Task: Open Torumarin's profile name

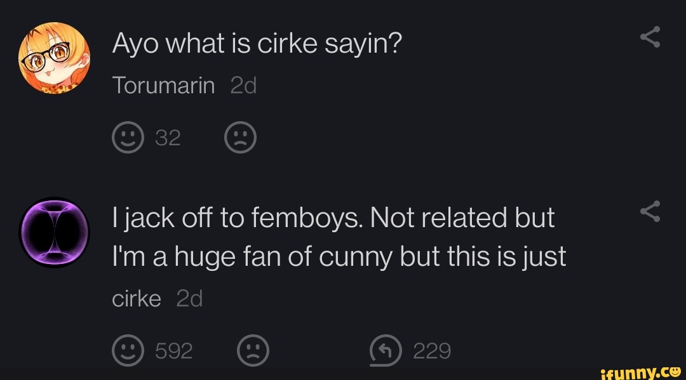Action: point(163,84)
